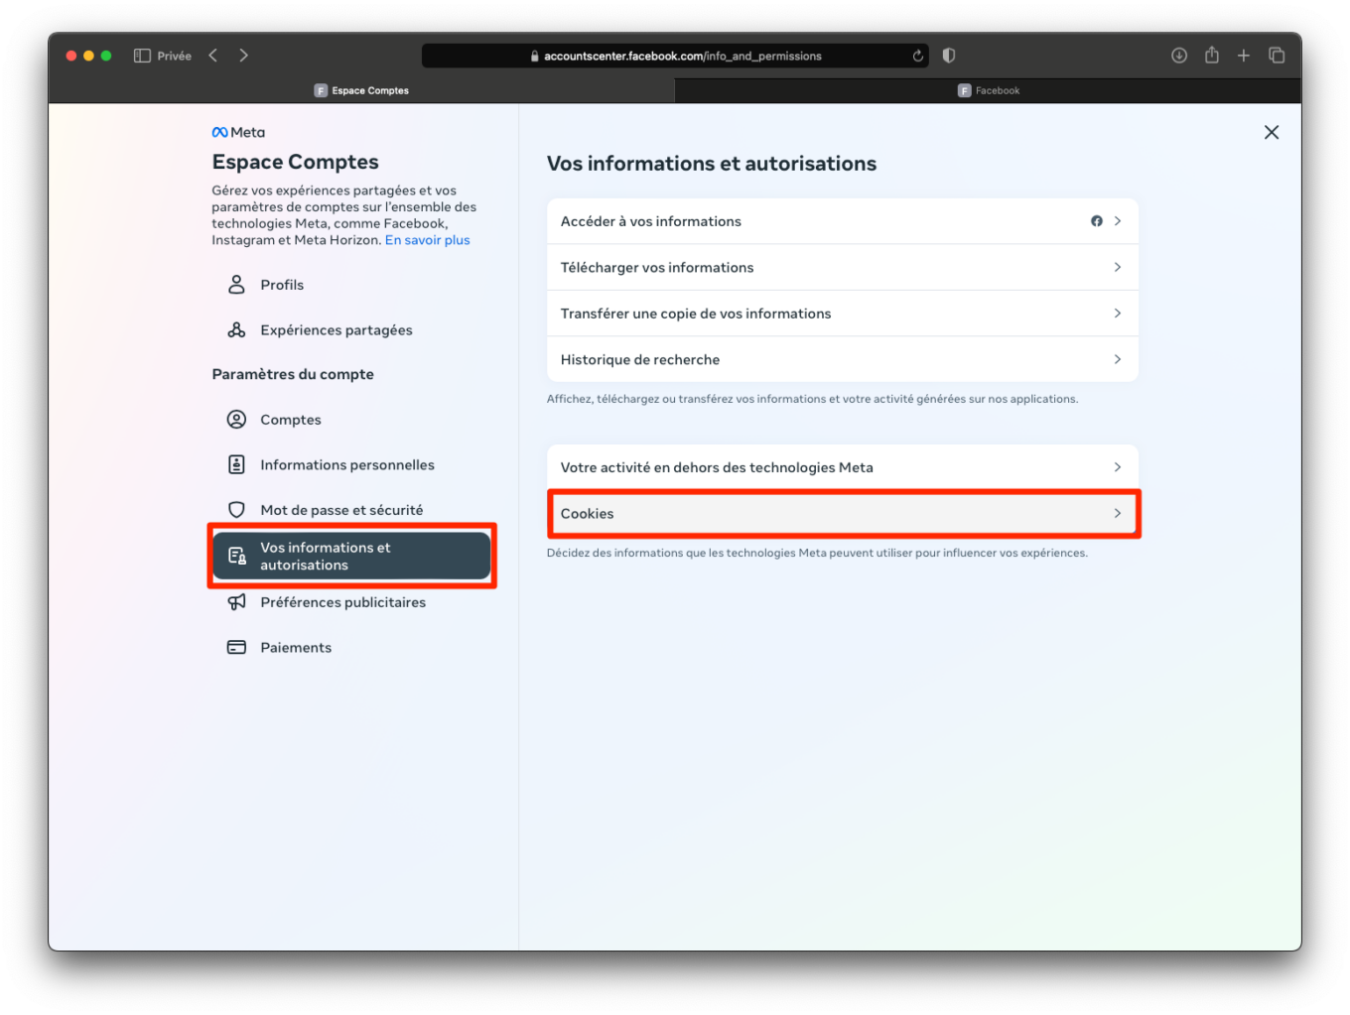Click the Paramètres du compte heading
The height and width of the screenshot is (1015, 1350).
[x=293, y=374]
